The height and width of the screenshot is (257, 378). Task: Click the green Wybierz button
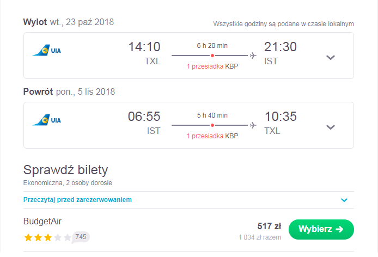[321, 229]
